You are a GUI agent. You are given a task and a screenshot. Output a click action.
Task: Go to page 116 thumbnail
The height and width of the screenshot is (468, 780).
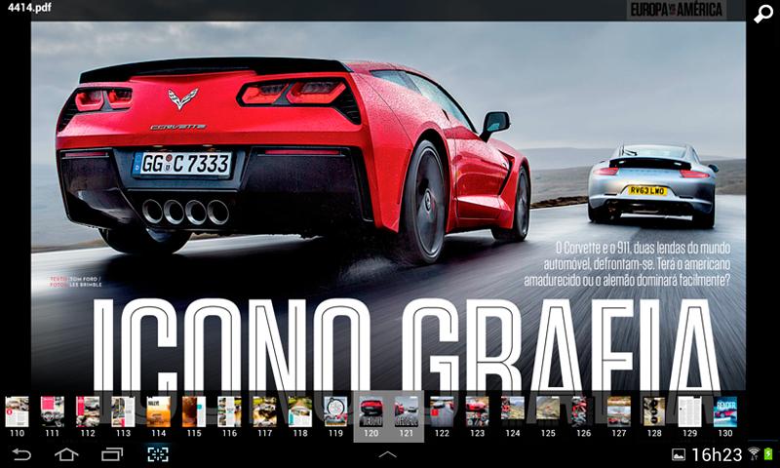point(229,411)
